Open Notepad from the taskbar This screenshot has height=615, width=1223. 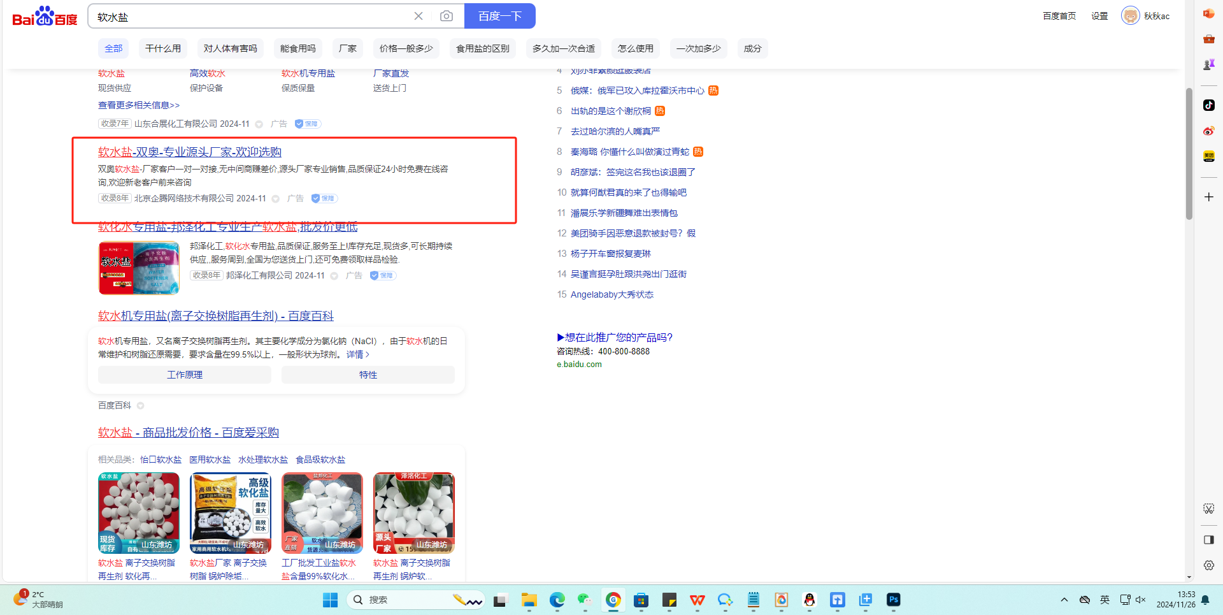[754, 600]
